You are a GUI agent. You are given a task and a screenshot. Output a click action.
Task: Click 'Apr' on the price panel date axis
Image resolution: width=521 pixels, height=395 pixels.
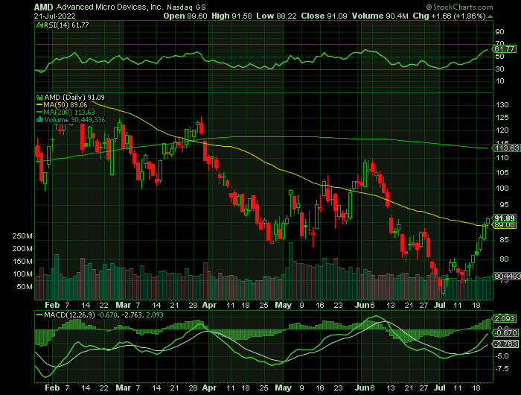tap(209, 305)
